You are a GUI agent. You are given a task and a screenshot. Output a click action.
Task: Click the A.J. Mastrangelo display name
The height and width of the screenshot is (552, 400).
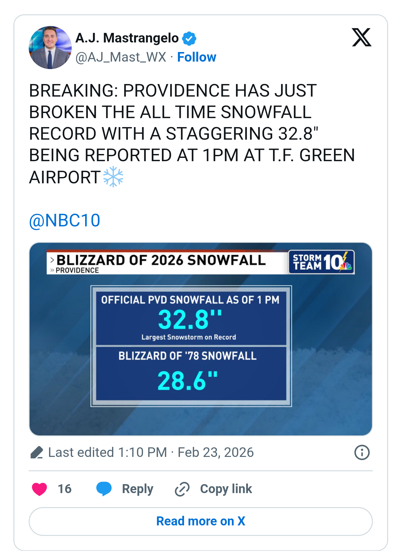click(127, 38)
